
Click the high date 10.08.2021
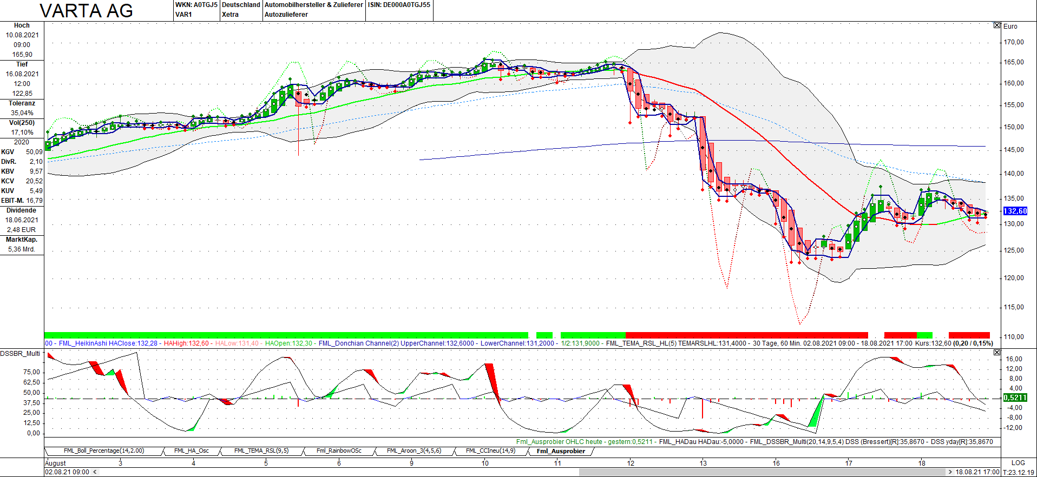(x=22, y=35)
